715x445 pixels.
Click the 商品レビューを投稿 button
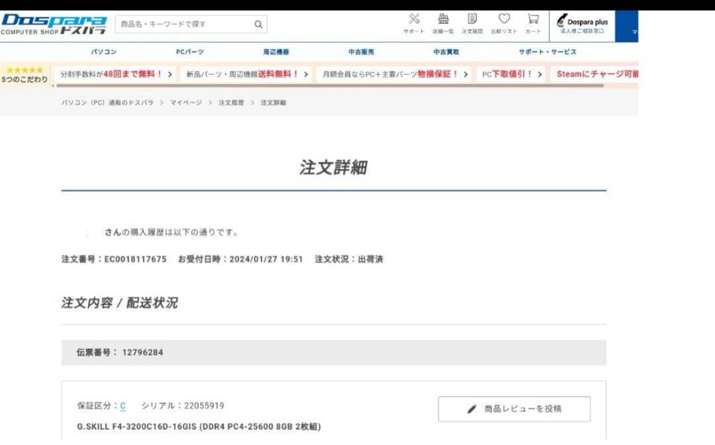pyautogui.click(x=514, y=409)
